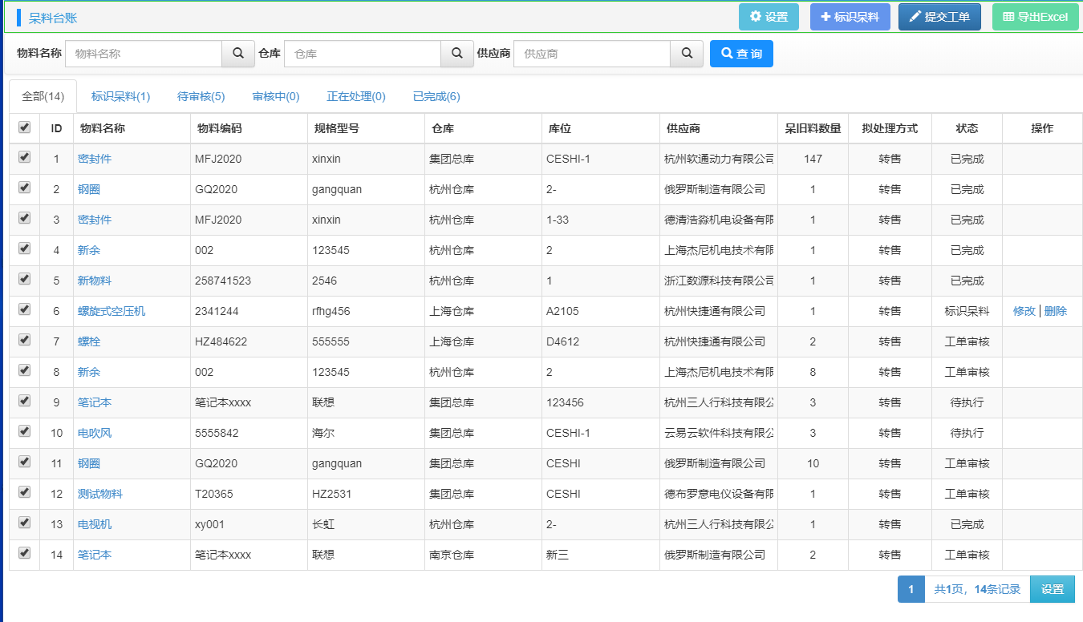Open 螺栓 material link
Viewport: 1083px width, 622px height.
[x=89, y=341]
